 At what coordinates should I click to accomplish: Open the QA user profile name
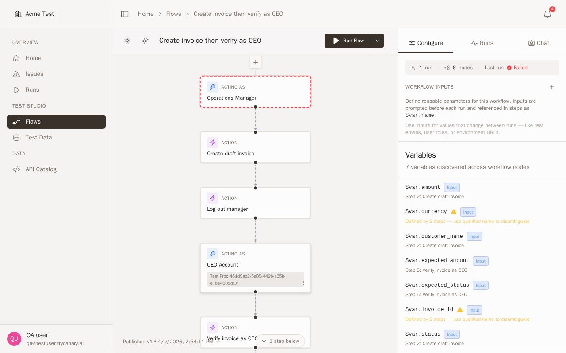[x=37, y=335]
